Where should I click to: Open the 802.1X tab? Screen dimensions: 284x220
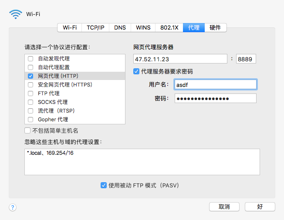point(169,27)
